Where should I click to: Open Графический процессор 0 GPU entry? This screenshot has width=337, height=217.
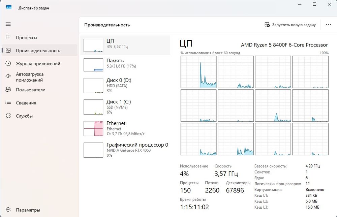(x=125, y=149)
